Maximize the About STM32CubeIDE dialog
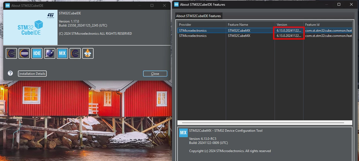The width and height of the screenshot is (359, 161). point(152,5)
